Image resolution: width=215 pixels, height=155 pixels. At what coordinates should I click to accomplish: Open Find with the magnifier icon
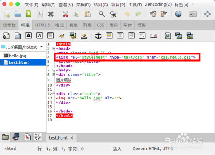102,14
